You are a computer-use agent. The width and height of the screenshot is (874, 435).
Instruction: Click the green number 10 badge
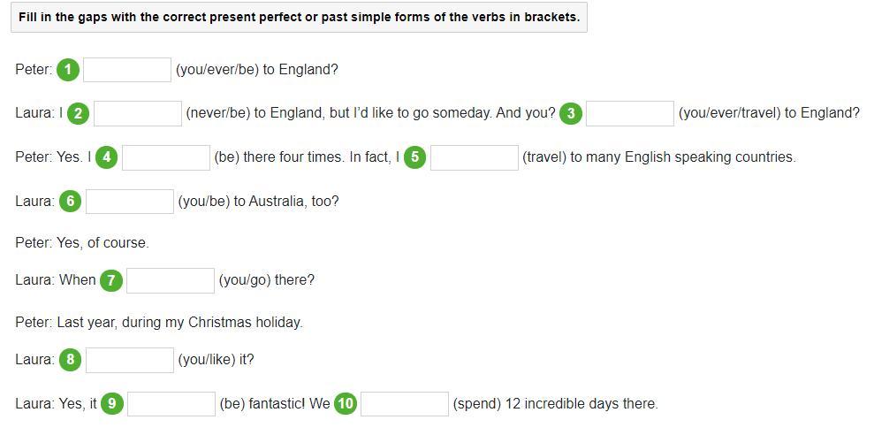point(346,404)
